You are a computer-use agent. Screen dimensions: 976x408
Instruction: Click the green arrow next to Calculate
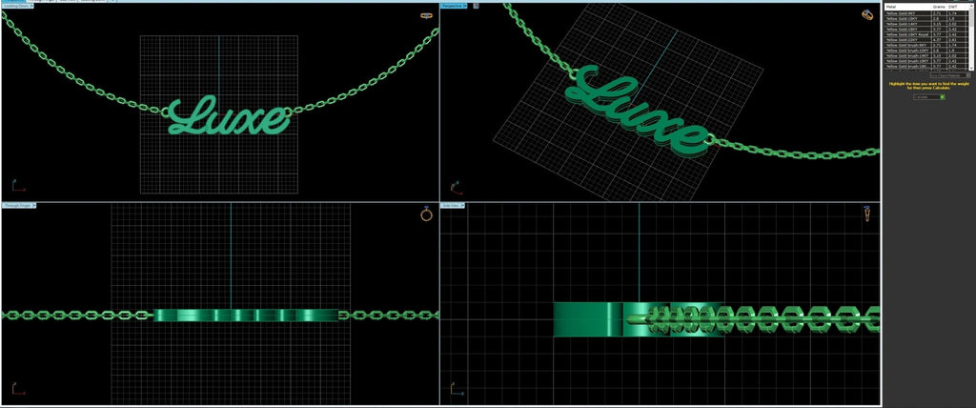tap(942, 96)
